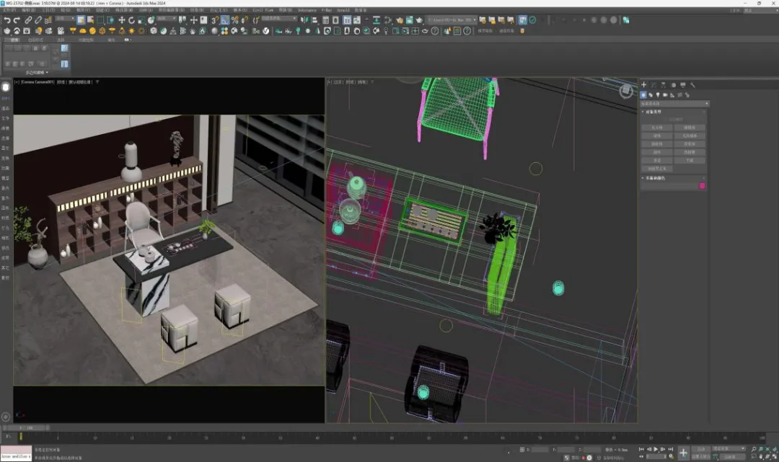Click the top-left button in Object Type grid
779x462 pixels.
656,128
